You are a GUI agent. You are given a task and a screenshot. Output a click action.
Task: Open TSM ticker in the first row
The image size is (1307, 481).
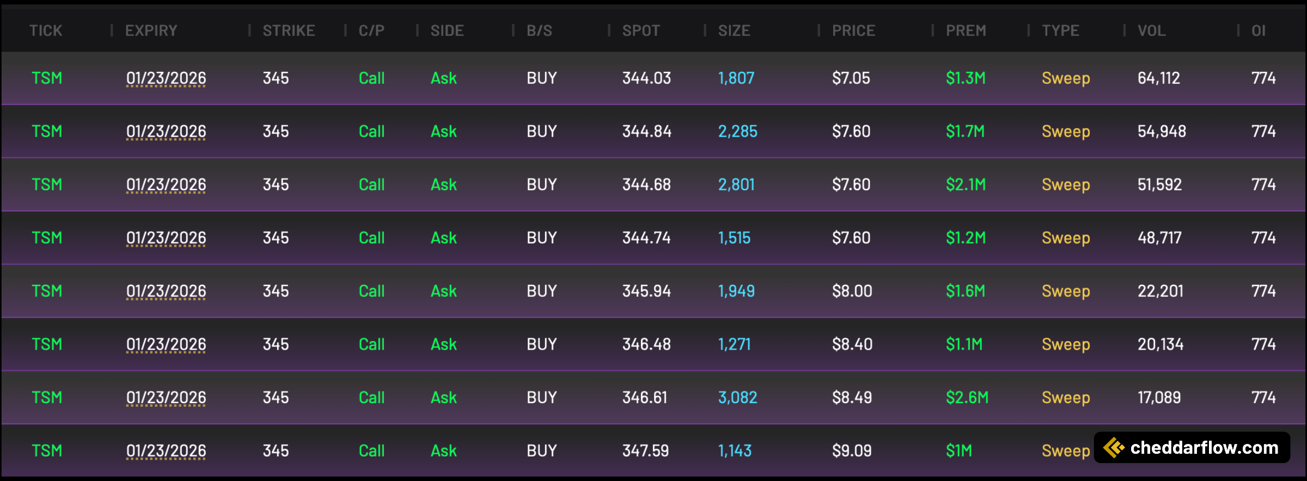point(47,78)
